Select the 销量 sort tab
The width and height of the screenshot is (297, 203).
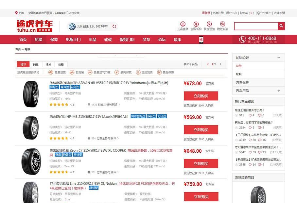pos(36,64)
